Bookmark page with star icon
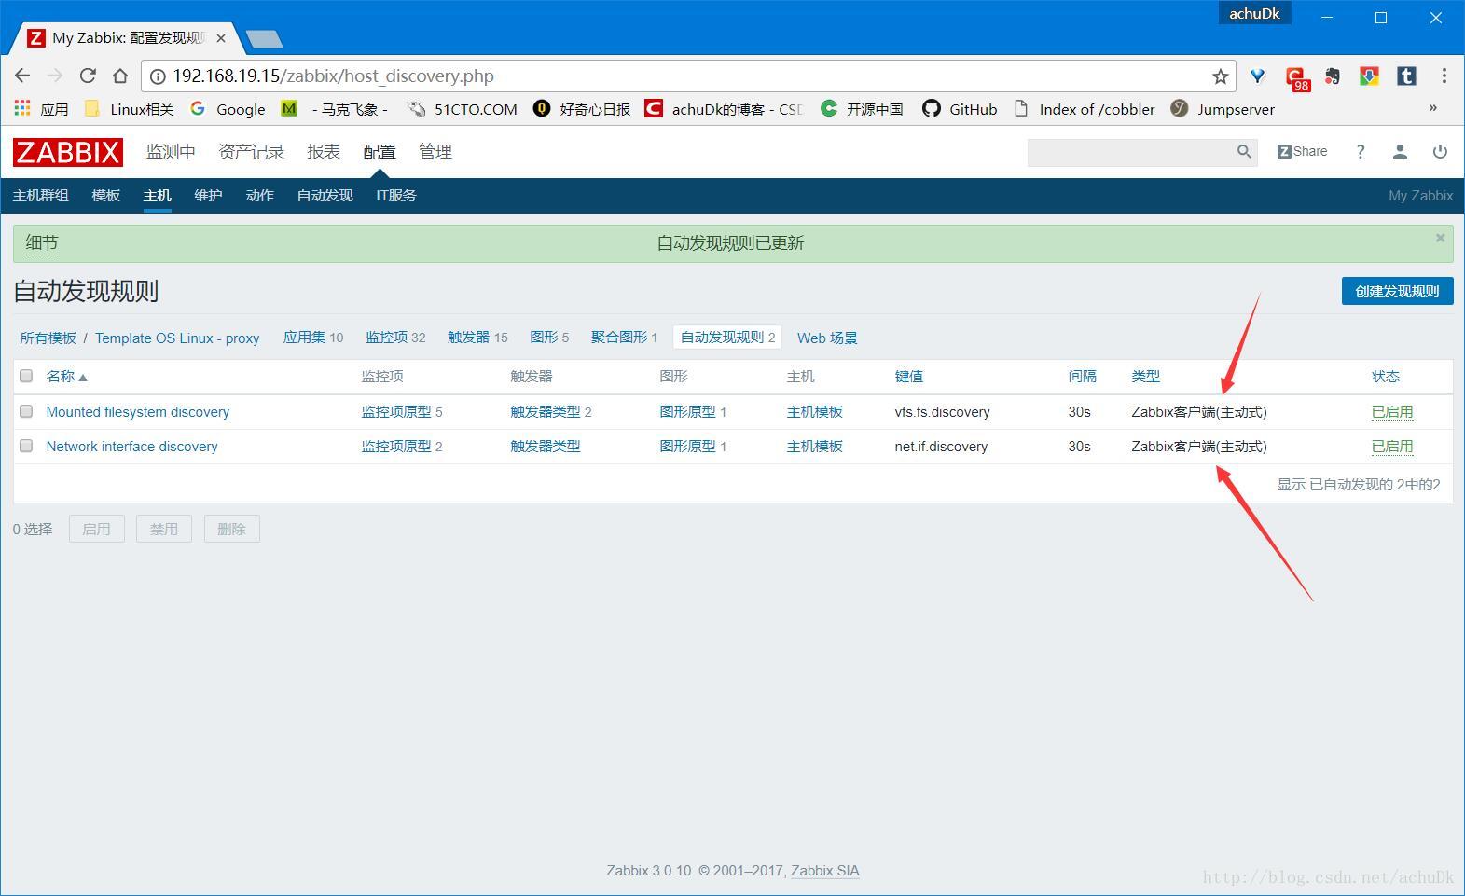This screenshot has height=896, width=1465. click(x=1220, y=76)
